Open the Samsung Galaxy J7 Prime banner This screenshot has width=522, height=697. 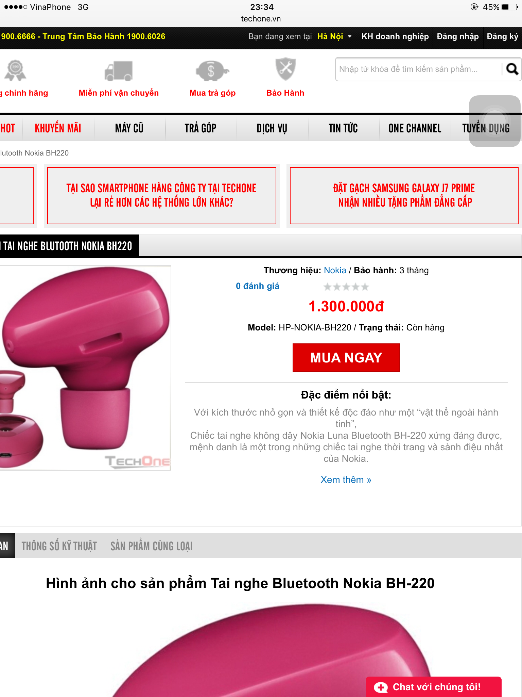pos(404,196)
